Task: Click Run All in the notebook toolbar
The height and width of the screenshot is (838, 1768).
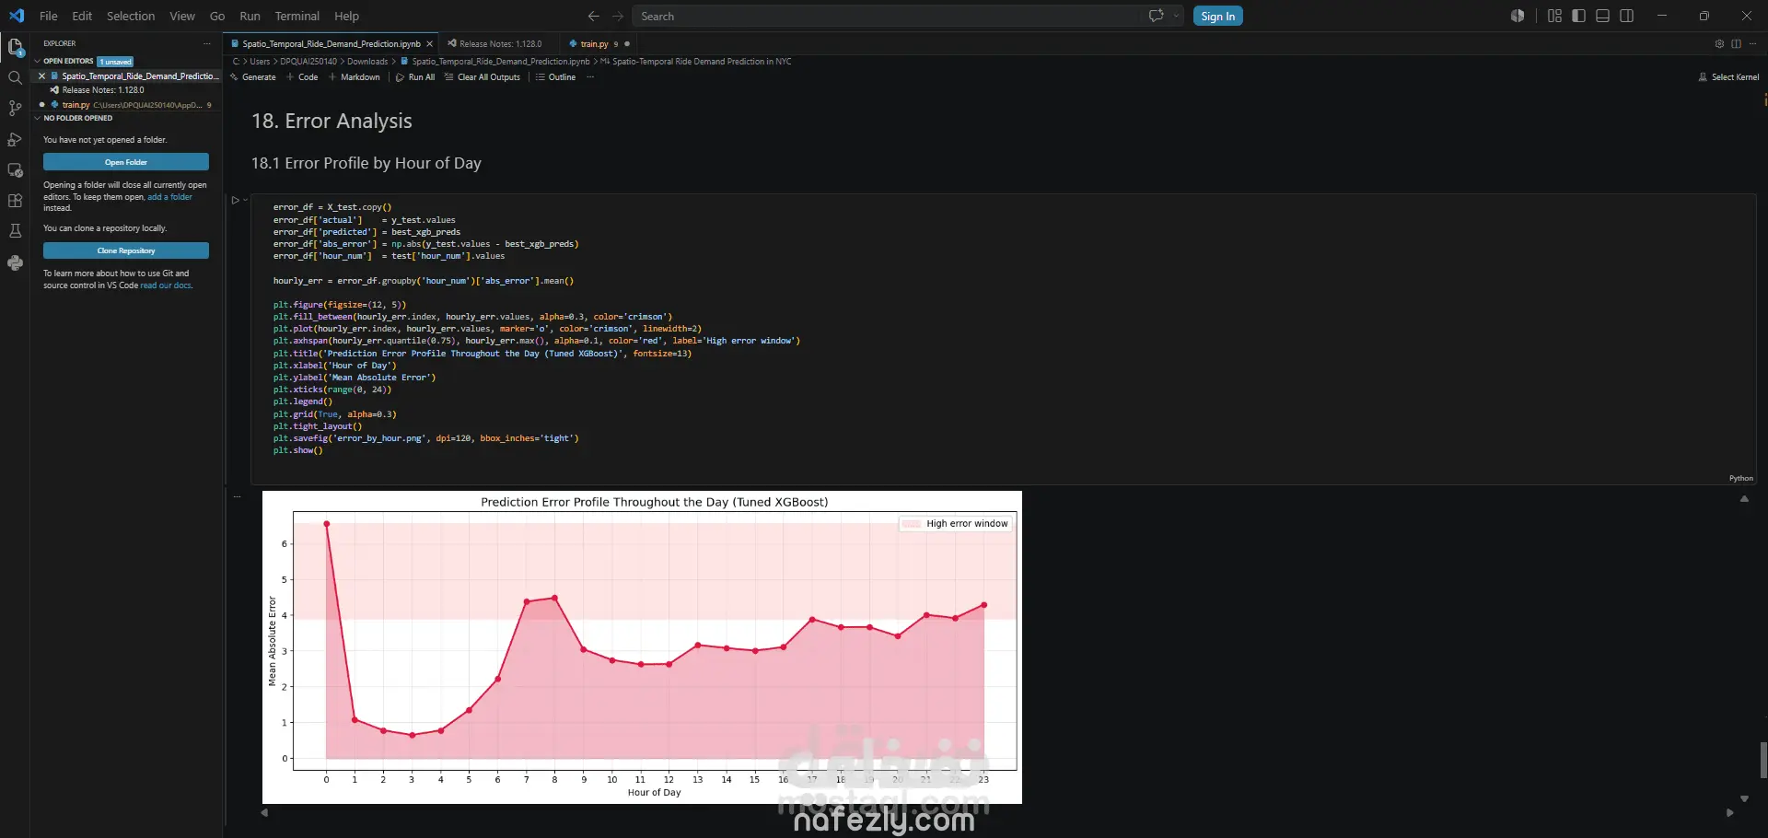Action: click(x=415, y=77)
